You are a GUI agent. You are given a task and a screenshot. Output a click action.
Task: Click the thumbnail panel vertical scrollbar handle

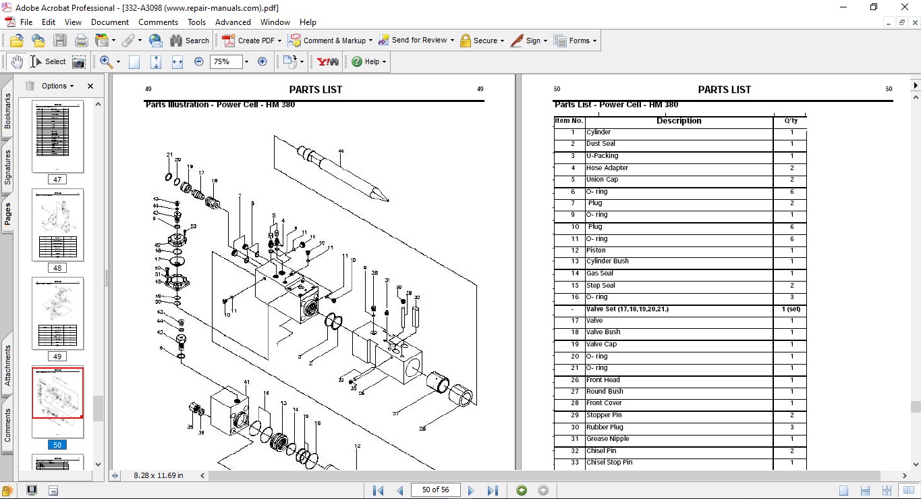click(99, 409)
